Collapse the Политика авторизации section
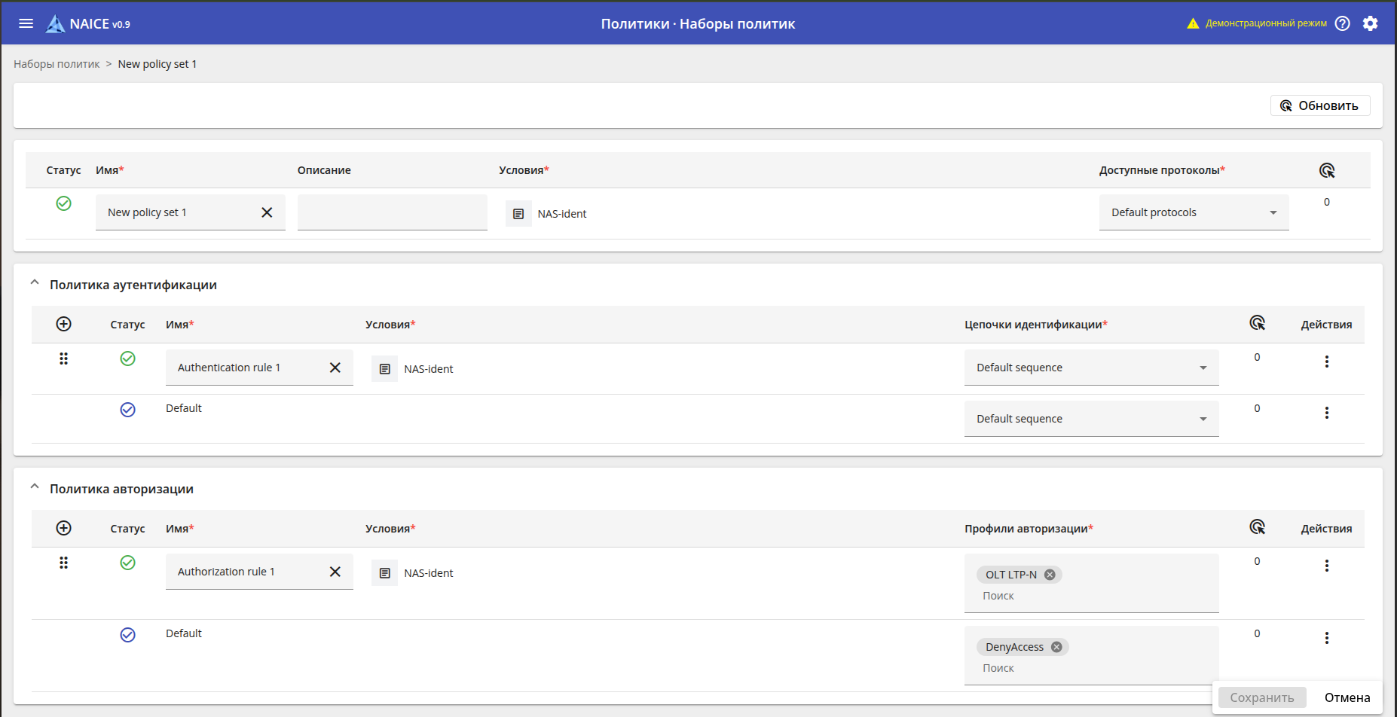 click(35, 487)
